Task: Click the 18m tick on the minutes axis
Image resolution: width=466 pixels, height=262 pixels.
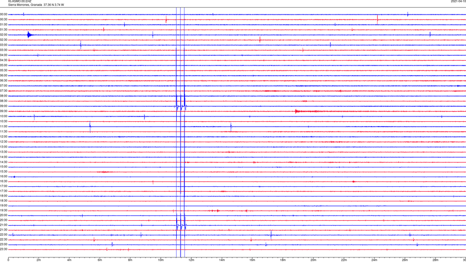Action: [283, 260]
